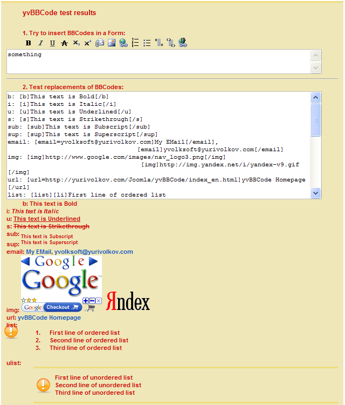Click warning icon beside unordered list

(x=43, y=385)
